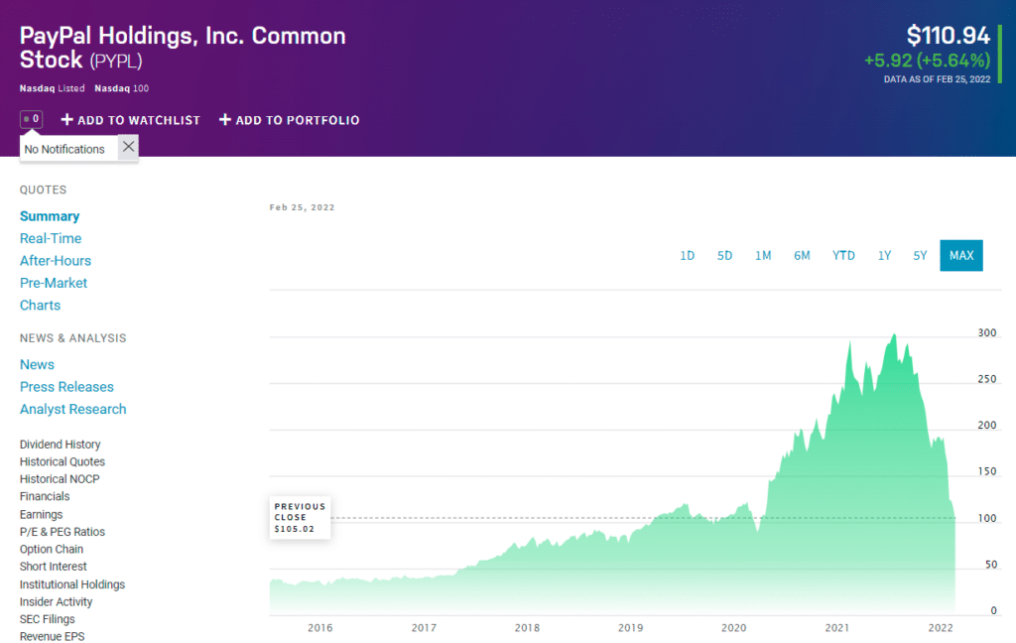Open the Option Chain page
Viewport: 1016px width, 643px height.
(52, 549)
